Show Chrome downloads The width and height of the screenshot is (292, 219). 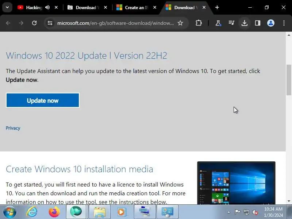pos(245,23)
